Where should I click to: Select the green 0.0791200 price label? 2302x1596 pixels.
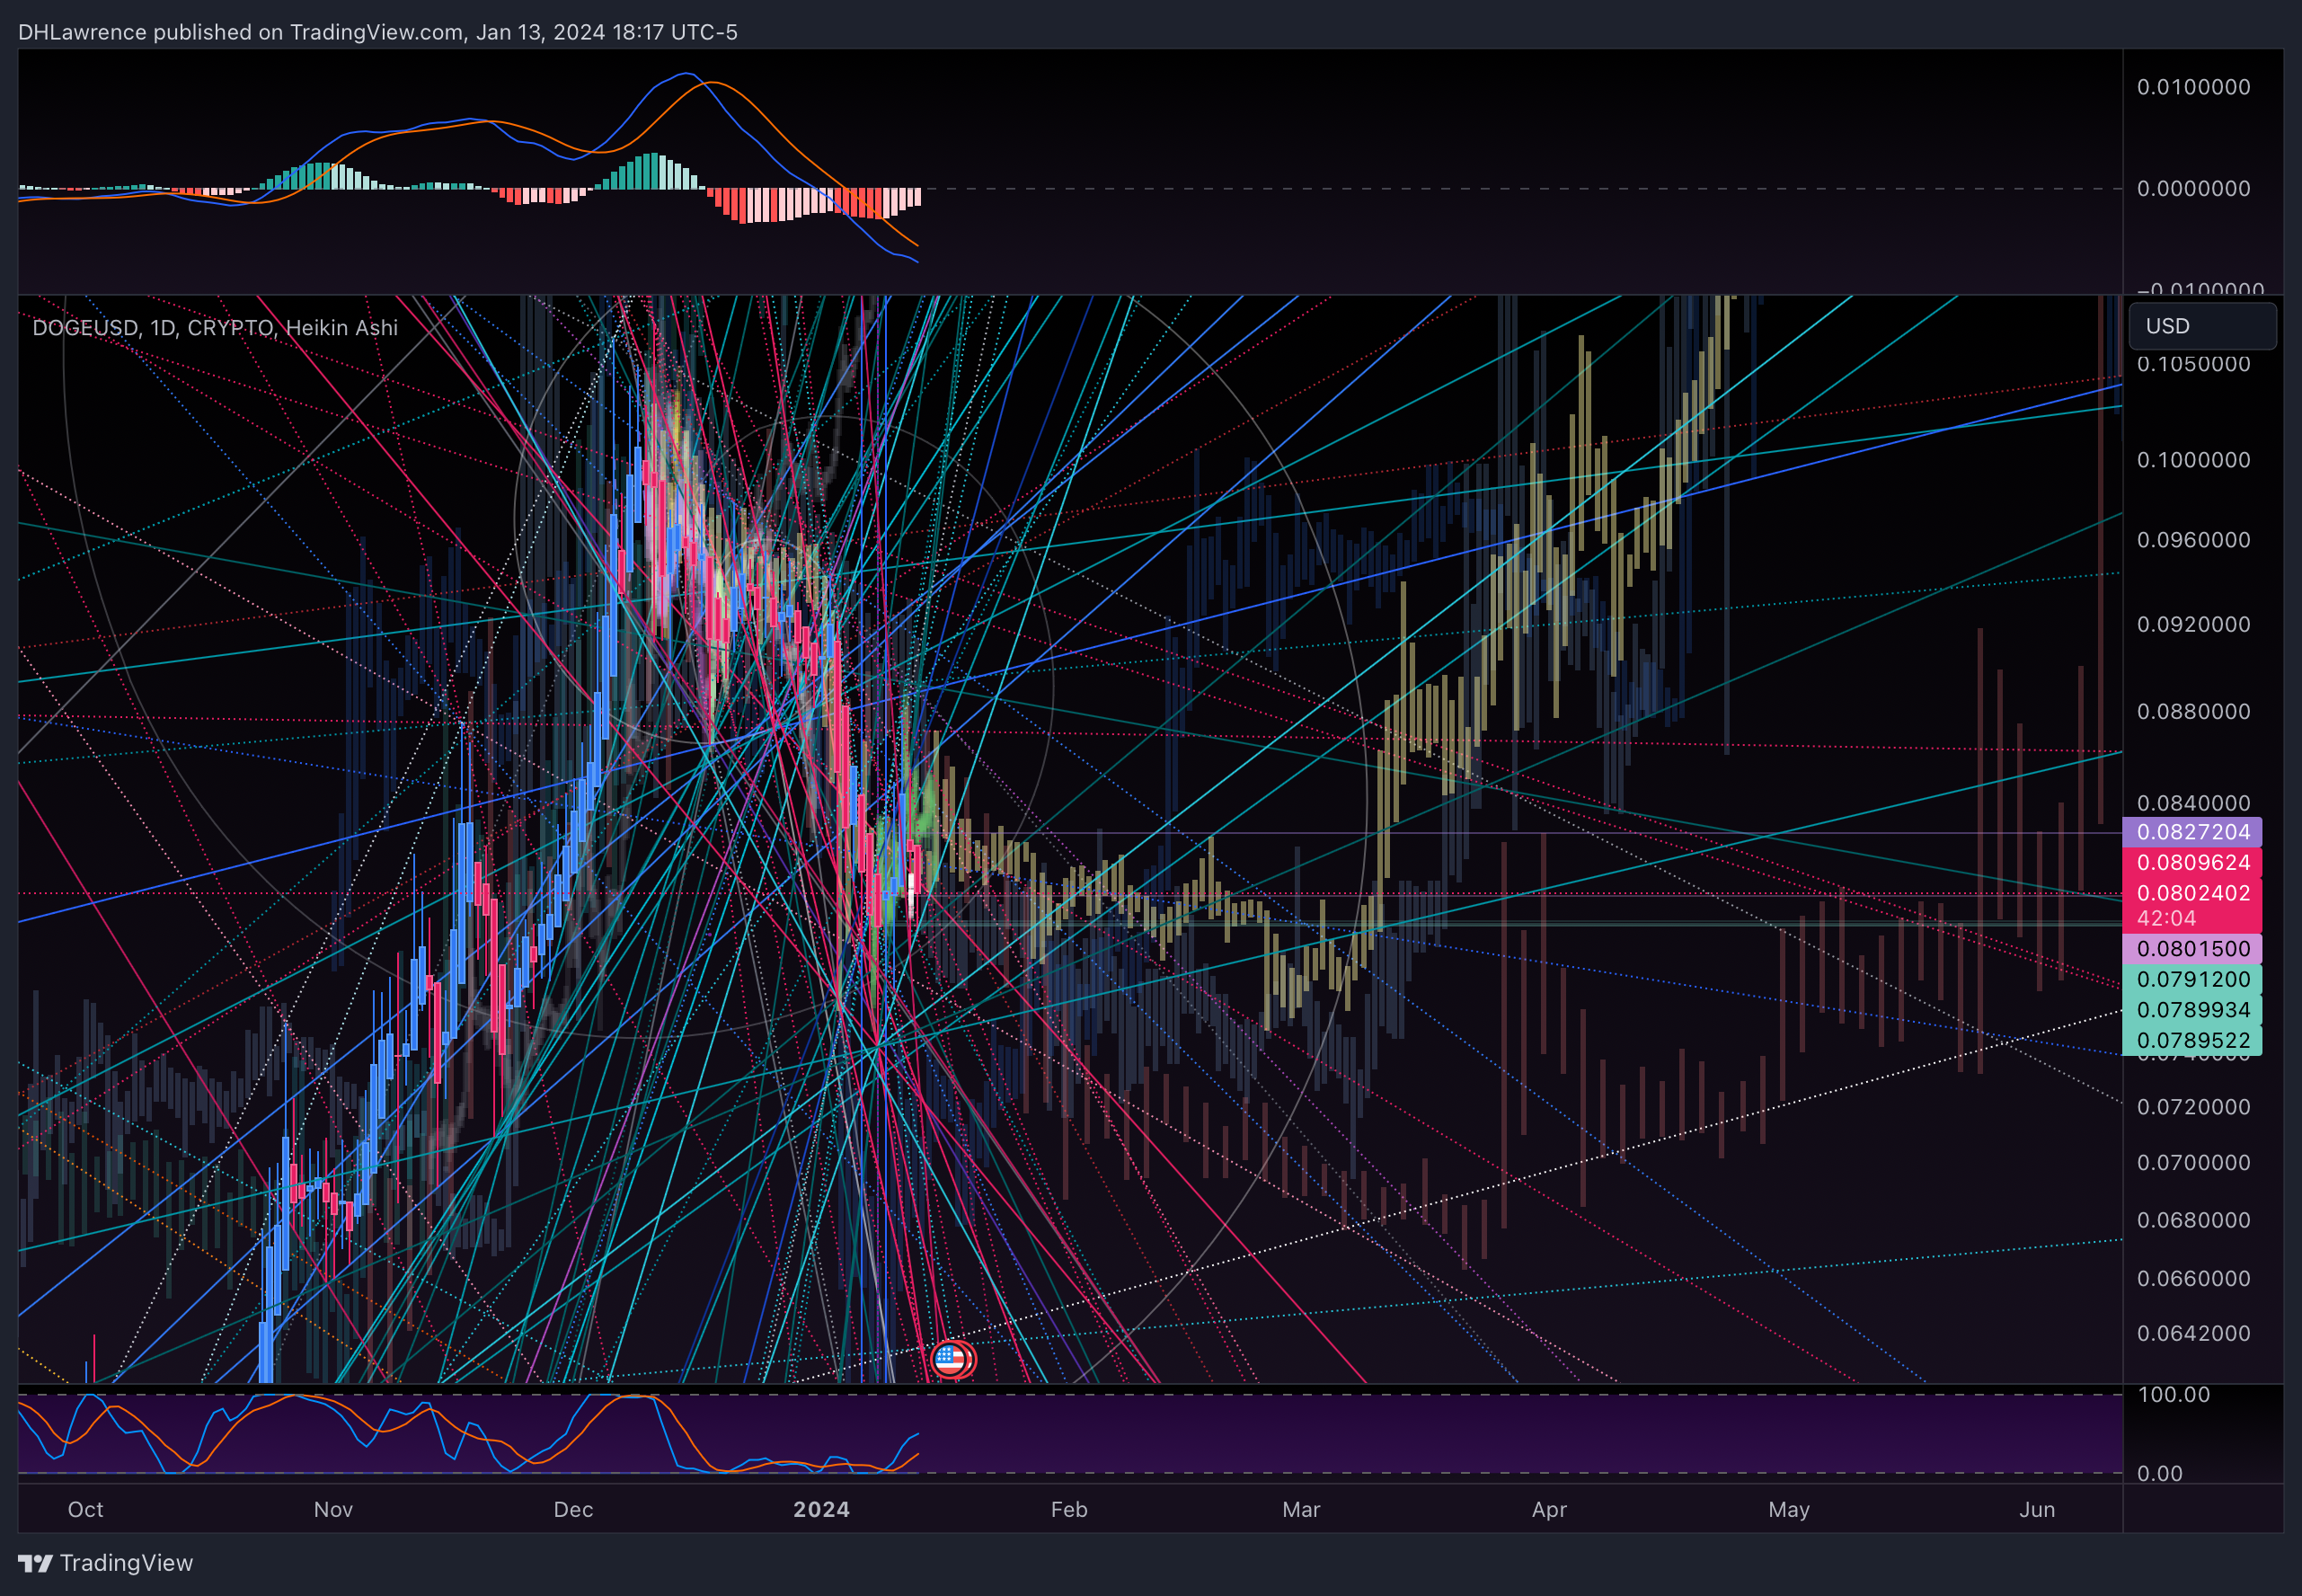(2192, 979)
